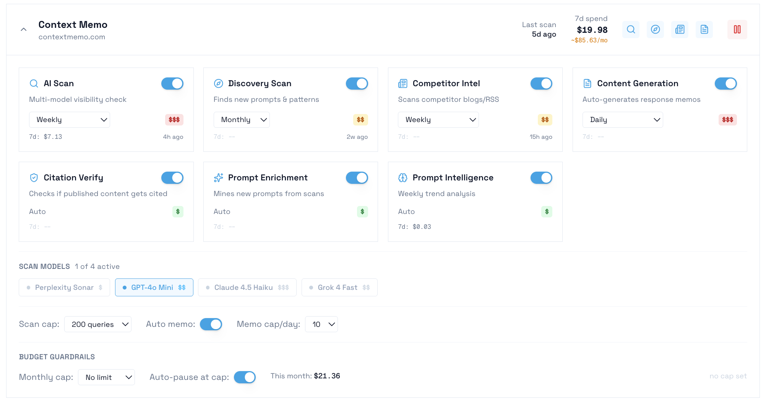
Task: Pause Context Memo with the red pause icon
Action: (x=737, y=29)
